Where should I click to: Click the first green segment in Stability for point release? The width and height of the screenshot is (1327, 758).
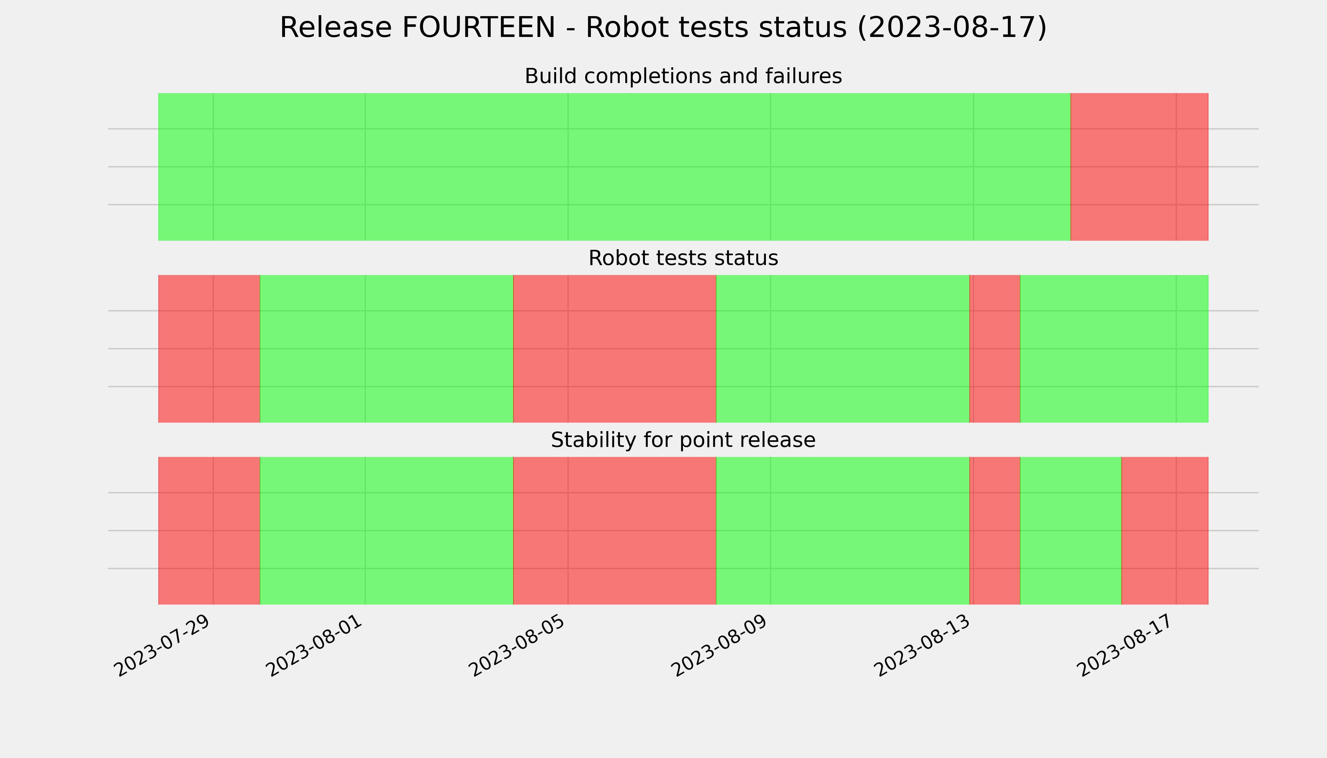(386, 531)
